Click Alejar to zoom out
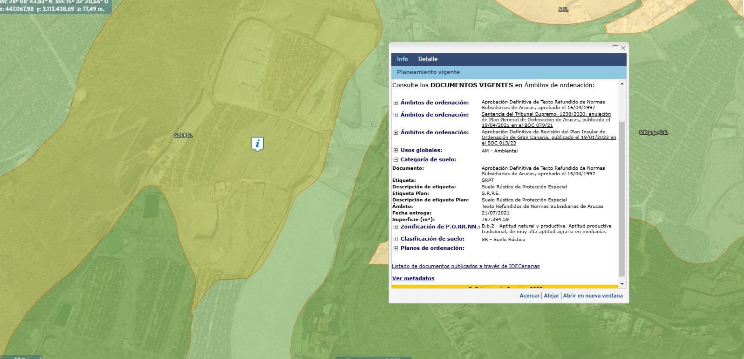This screenshot has width=744, height=359. click(551, 296)
